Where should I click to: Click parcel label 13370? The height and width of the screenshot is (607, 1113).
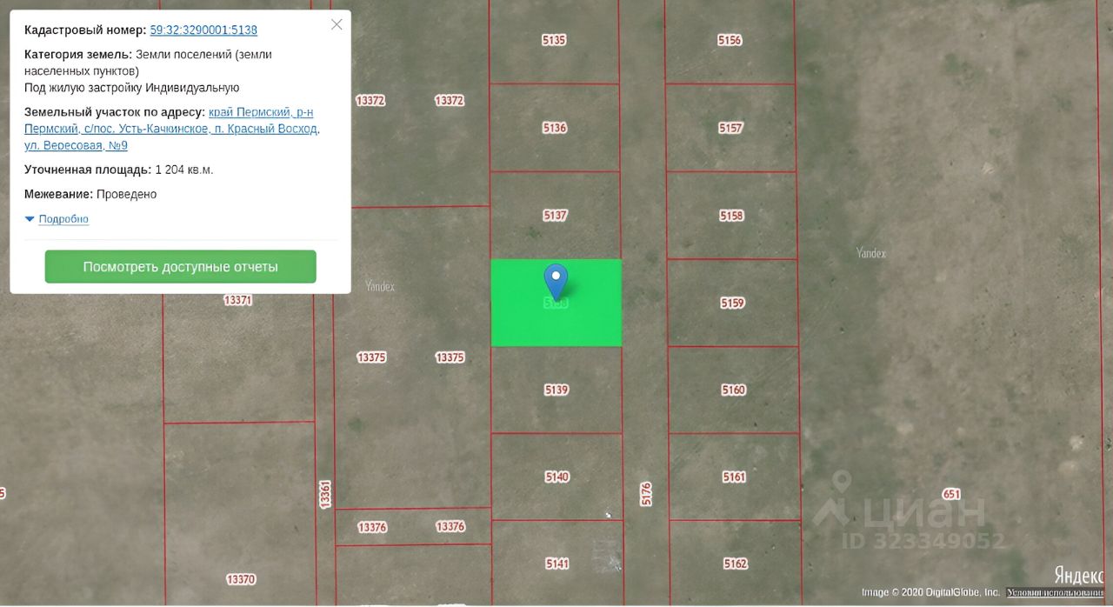click(x=240, y=579)
